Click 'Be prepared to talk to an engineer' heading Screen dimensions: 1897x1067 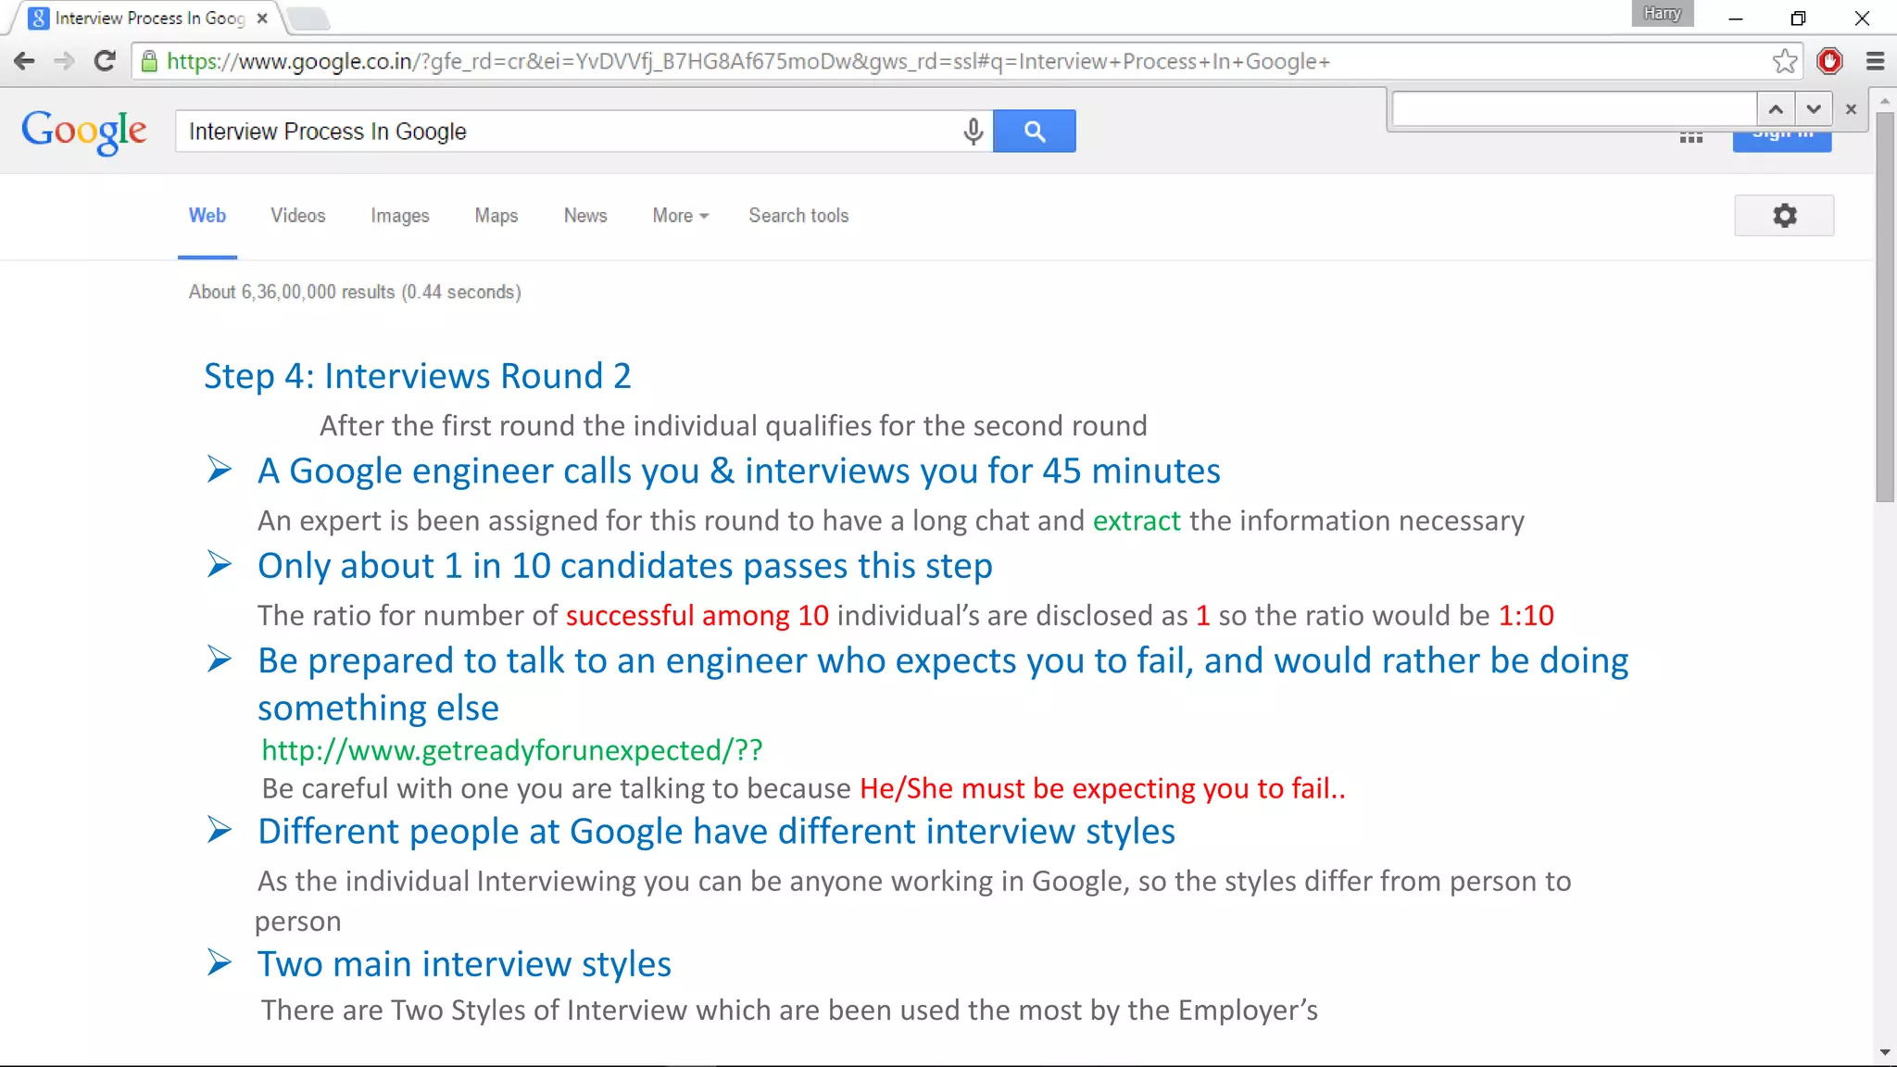pos(943,684)
